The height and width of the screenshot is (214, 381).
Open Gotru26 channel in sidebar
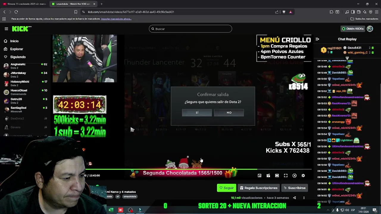coord(26,101)
